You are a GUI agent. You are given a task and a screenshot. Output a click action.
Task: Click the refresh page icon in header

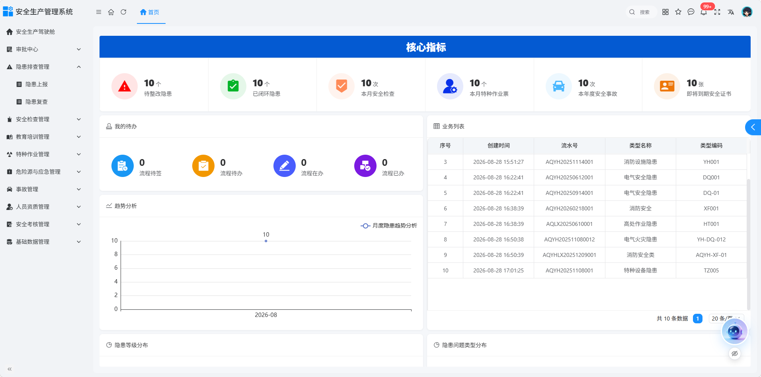click(x=123, y=12)
